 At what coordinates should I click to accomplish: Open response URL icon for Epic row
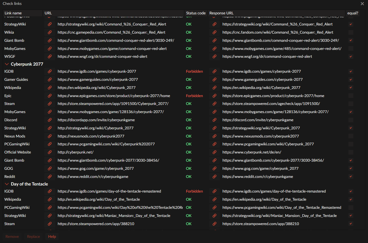(214, 96)
